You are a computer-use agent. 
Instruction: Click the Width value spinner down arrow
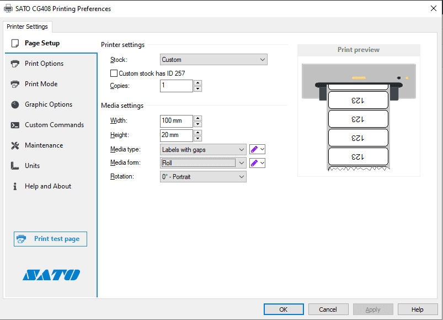tap(197, 123)
